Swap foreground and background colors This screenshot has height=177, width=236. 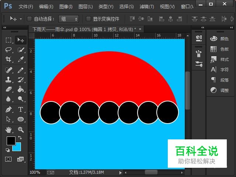tap(20, 138)
